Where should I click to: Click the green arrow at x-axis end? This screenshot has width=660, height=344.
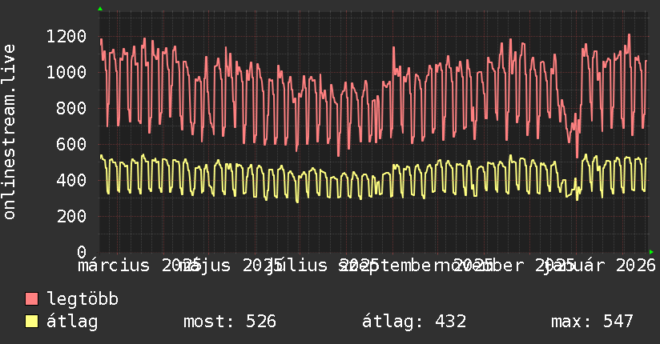point(651,252)
